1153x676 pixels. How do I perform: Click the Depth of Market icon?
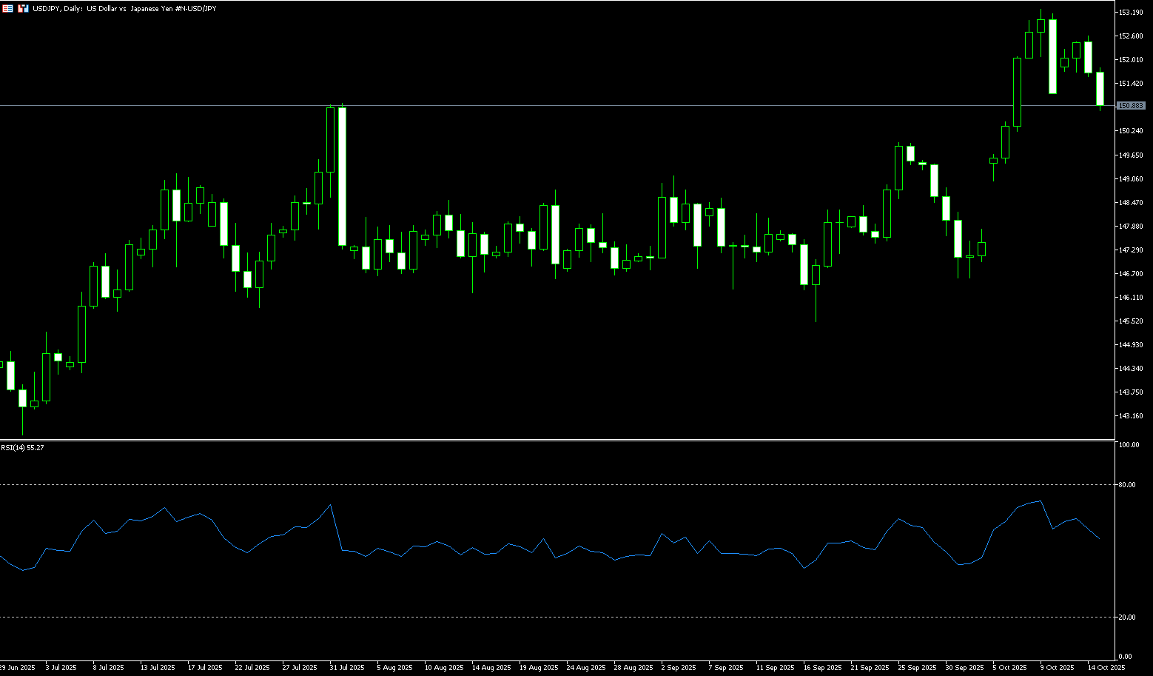pyautogui.click(x=22, y=8)
